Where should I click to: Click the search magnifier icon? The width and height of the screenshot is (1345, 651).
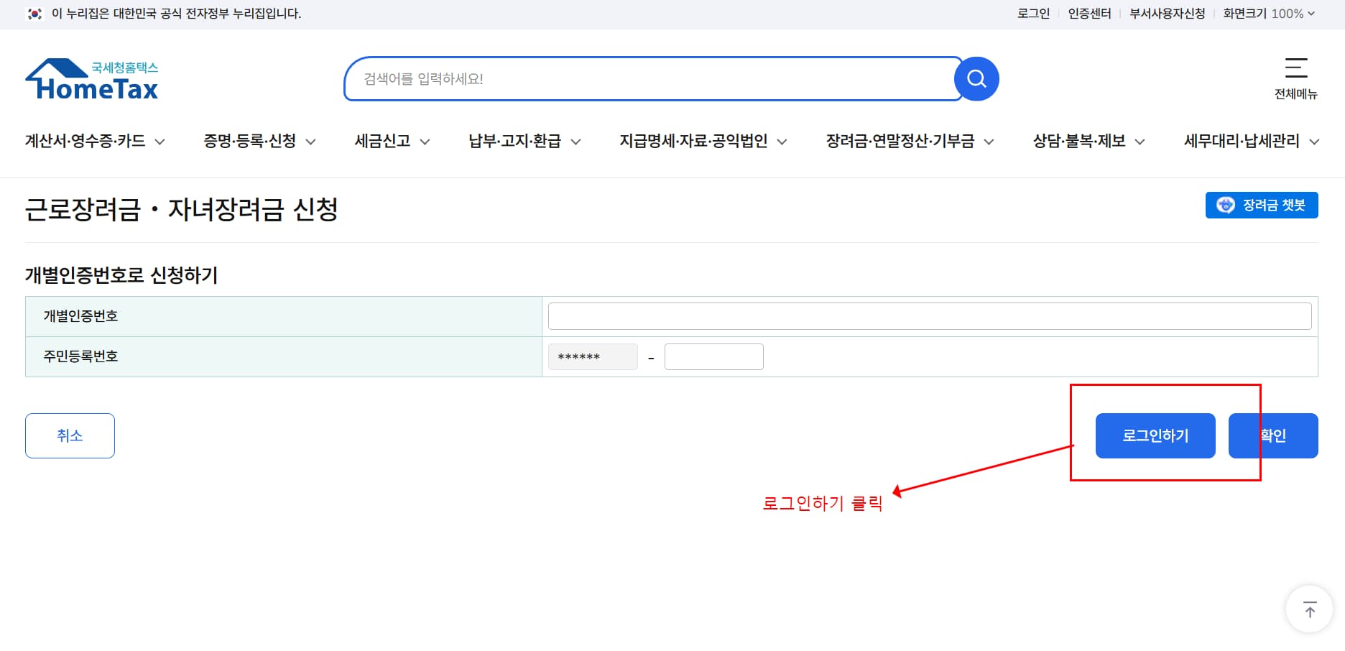976,78
